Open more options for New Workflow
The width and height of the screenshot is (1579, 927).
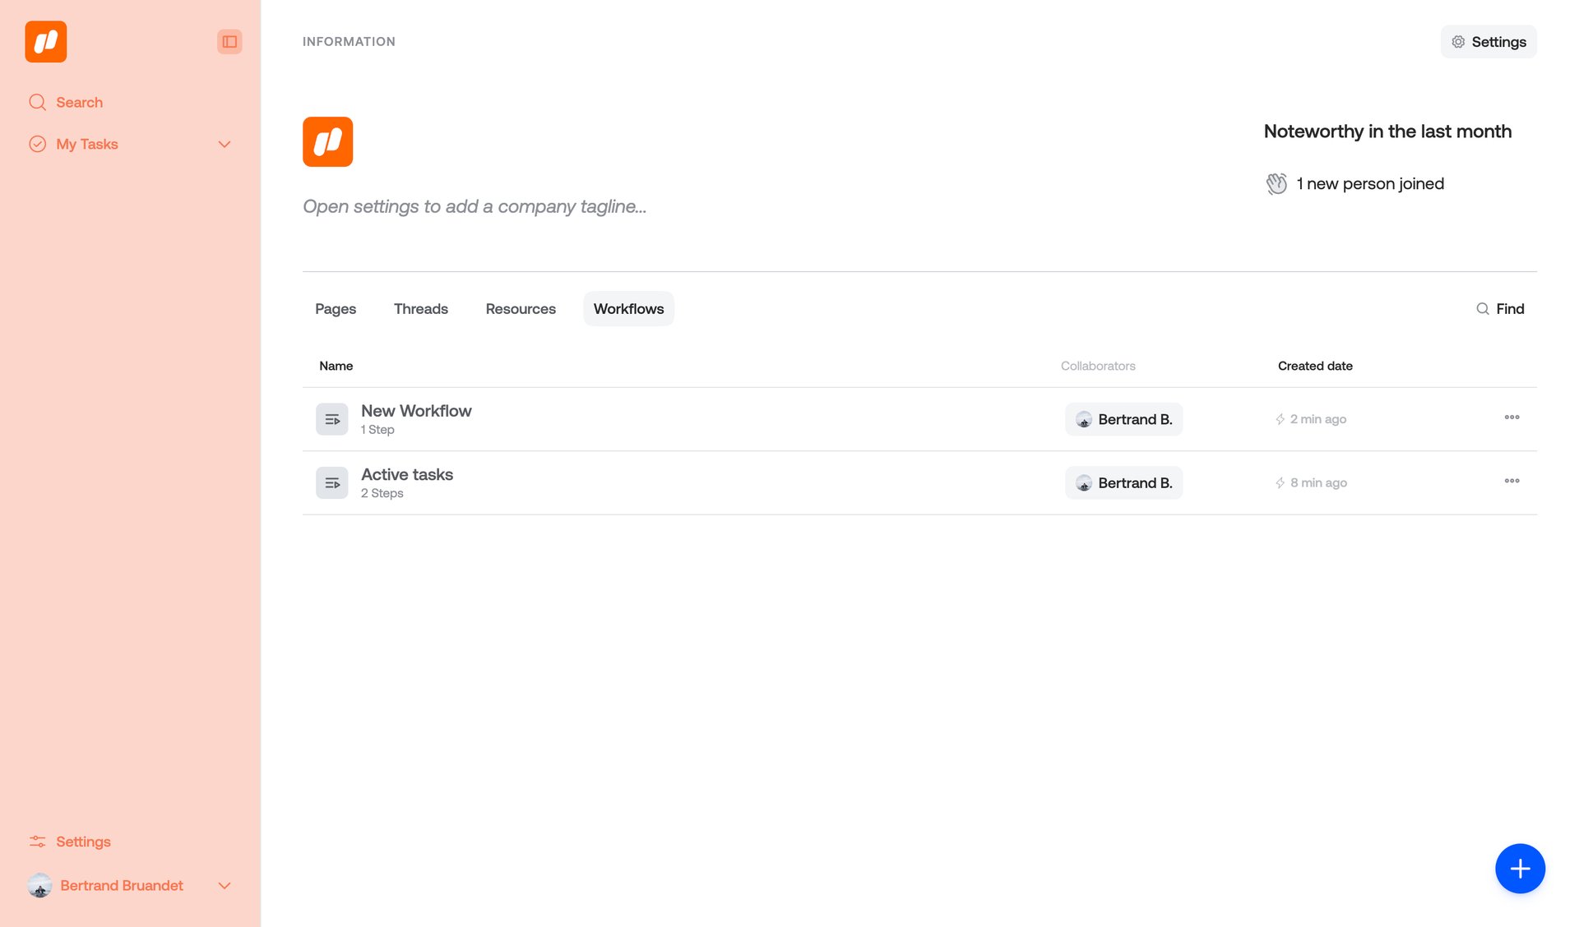pyautogui.click(x=1512, y=417)
